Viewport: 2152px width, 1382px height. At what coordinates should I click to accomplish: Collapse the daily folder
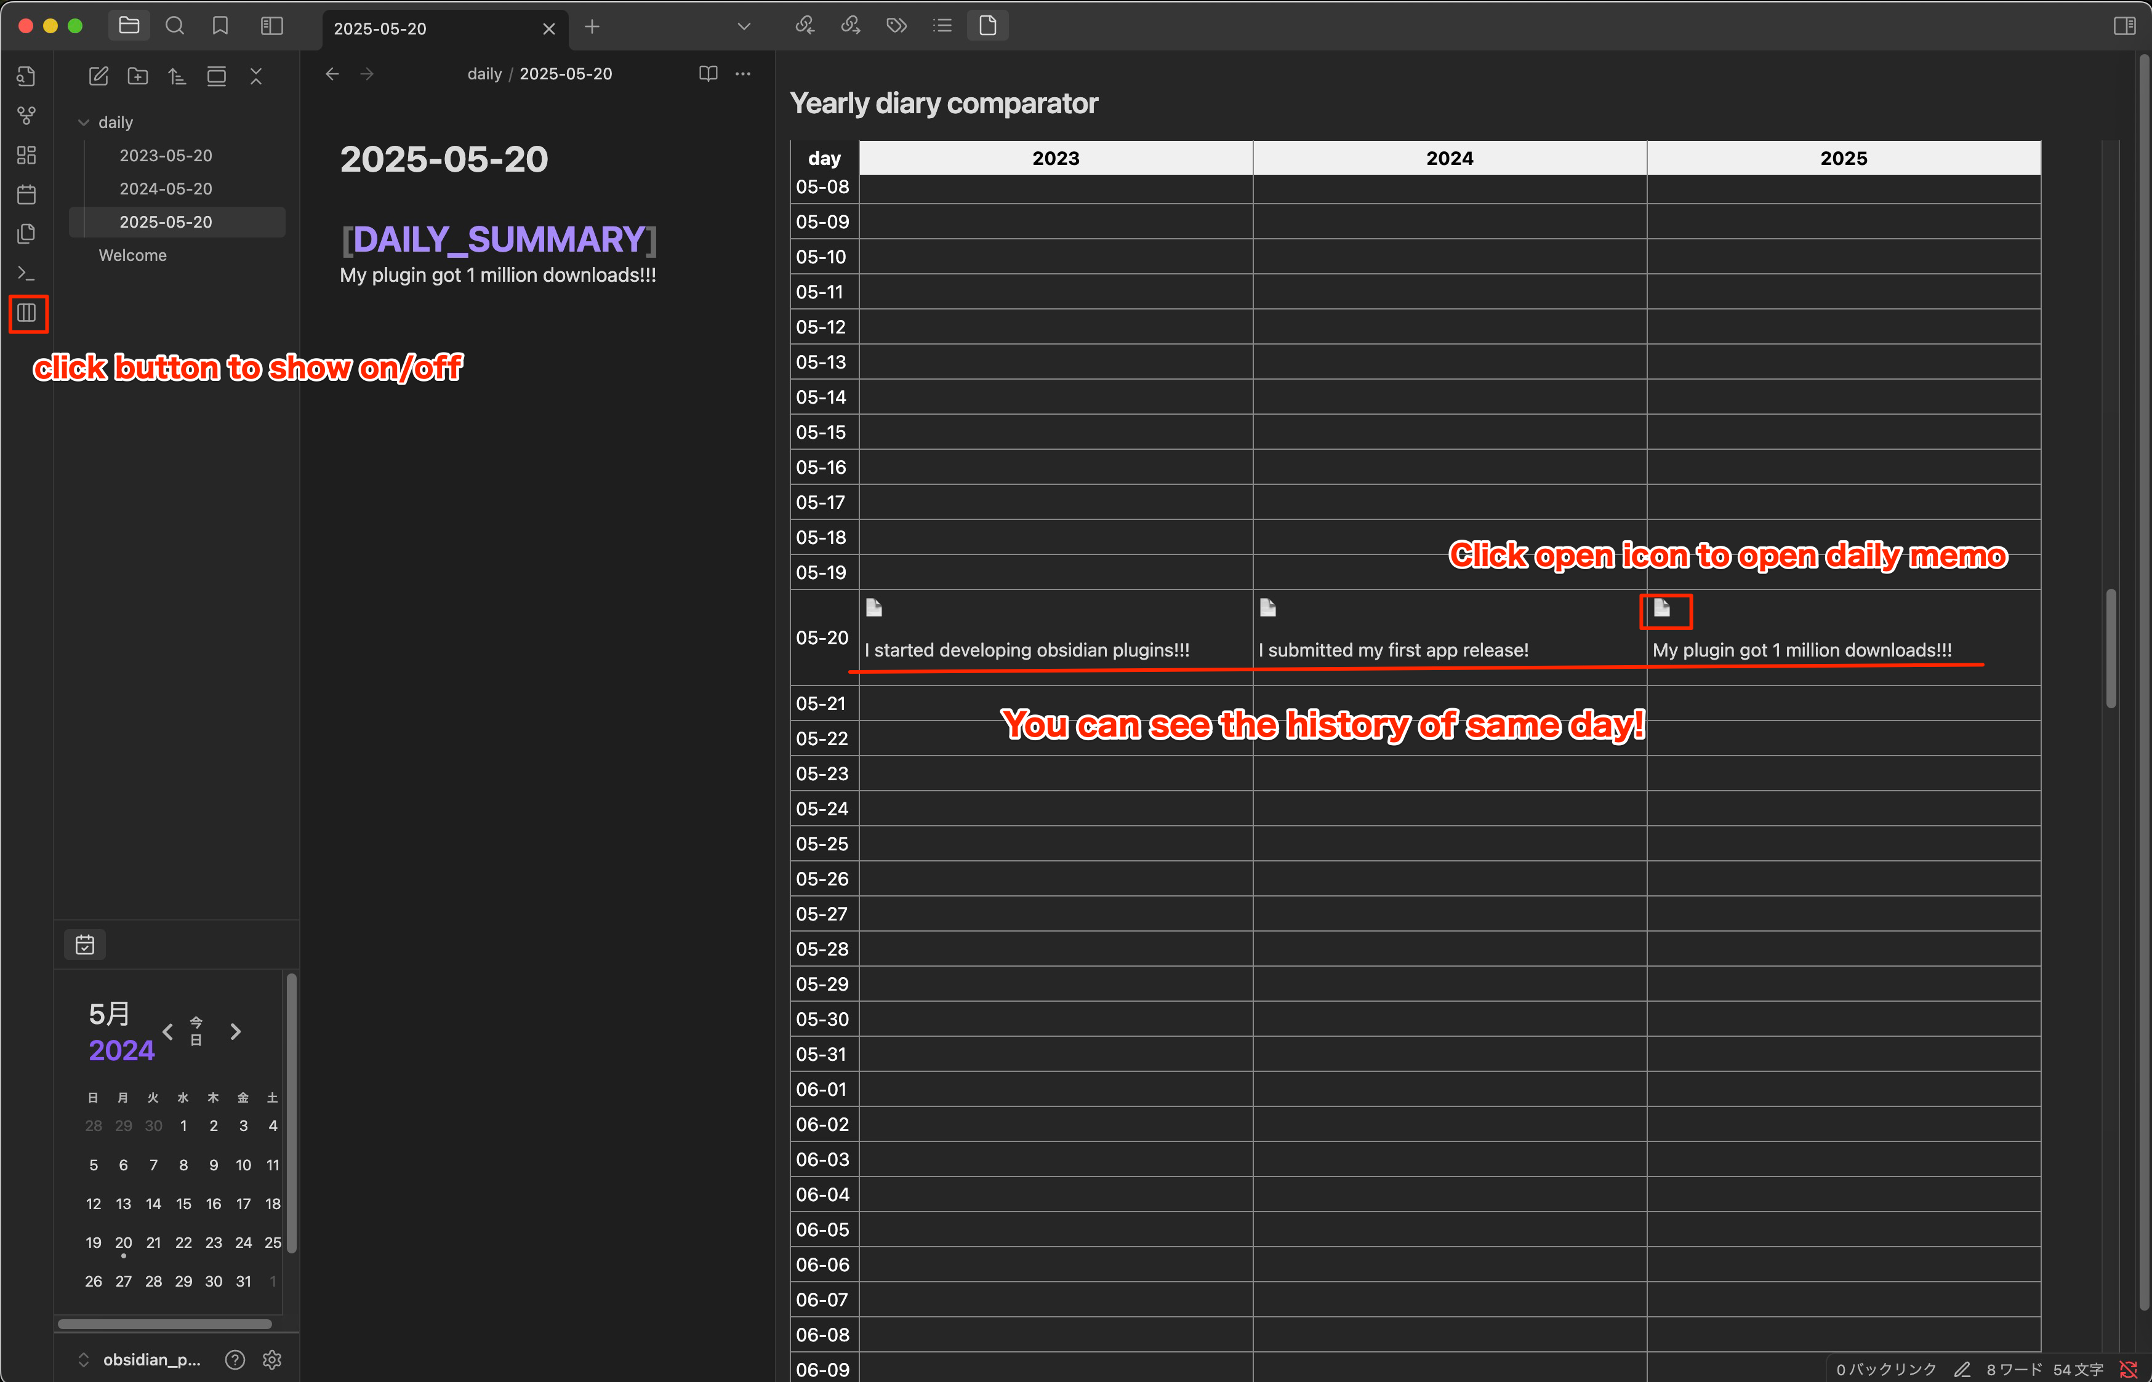point(84,122)
